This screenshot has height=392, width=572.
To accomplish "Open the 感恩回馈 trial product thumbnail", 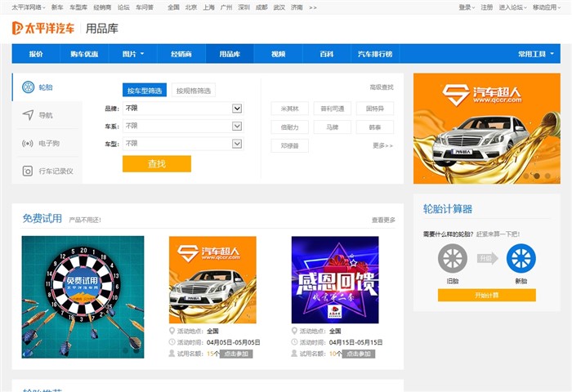I will (335, 279).
